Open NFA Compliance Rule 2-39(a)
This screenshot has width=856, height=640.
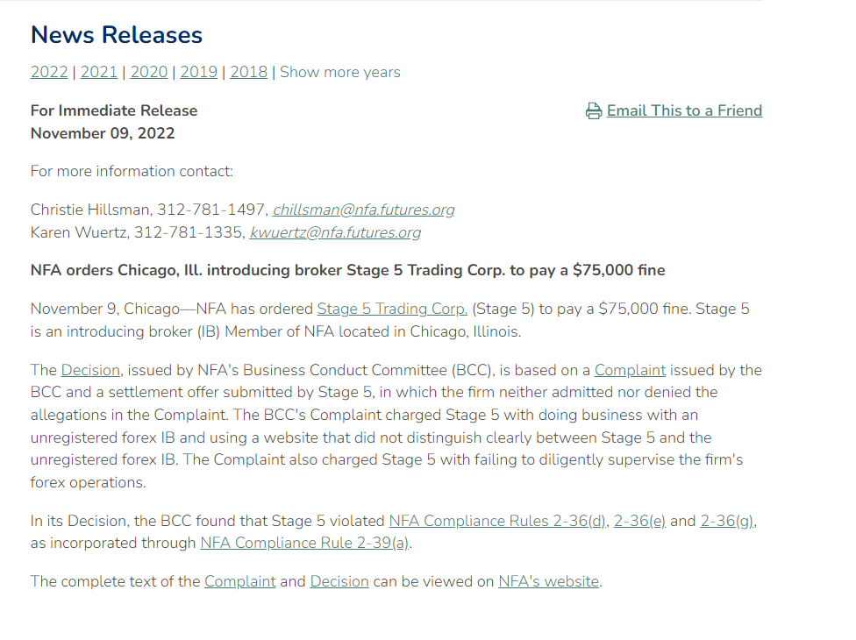coord(304,543)
